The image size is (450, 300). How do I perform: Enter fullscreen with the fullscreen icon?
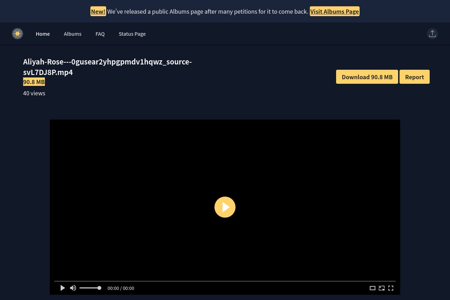391,288
